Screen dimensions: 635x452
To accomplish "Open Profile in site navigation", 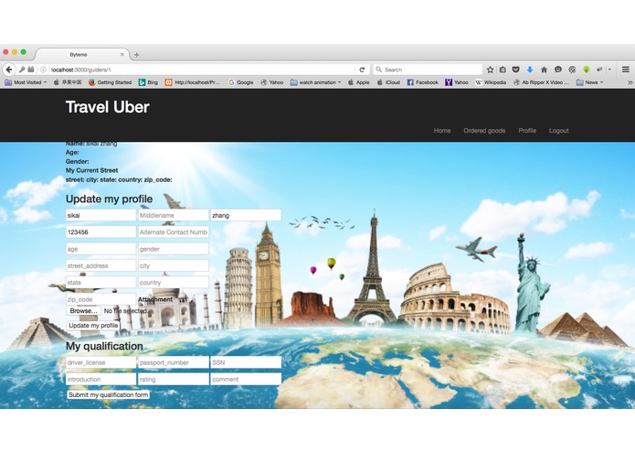I will 527,131.
